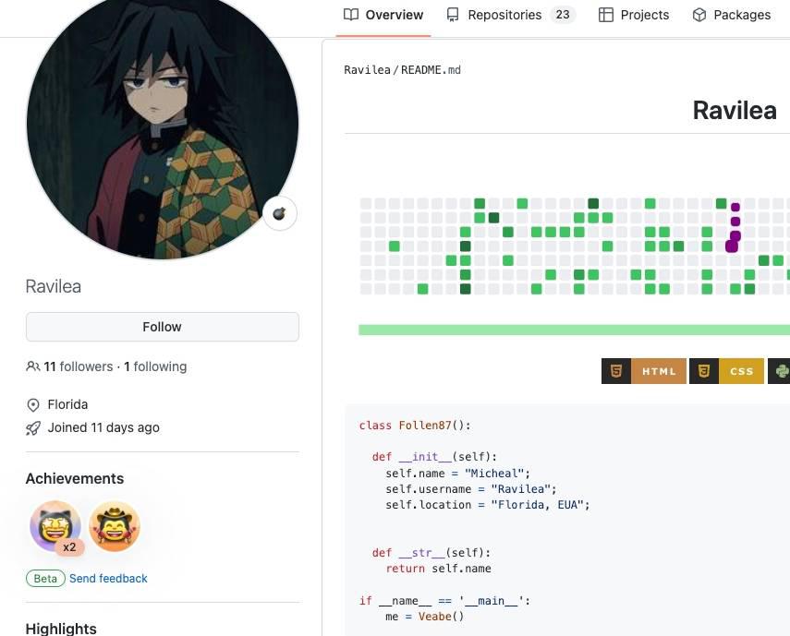The image size is (790, 636).
Task: Switch to the Repositories tab
Action: (511, 15)
